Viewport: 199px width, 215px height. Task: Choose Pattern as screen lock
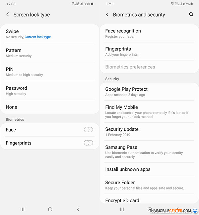[50, 53]
